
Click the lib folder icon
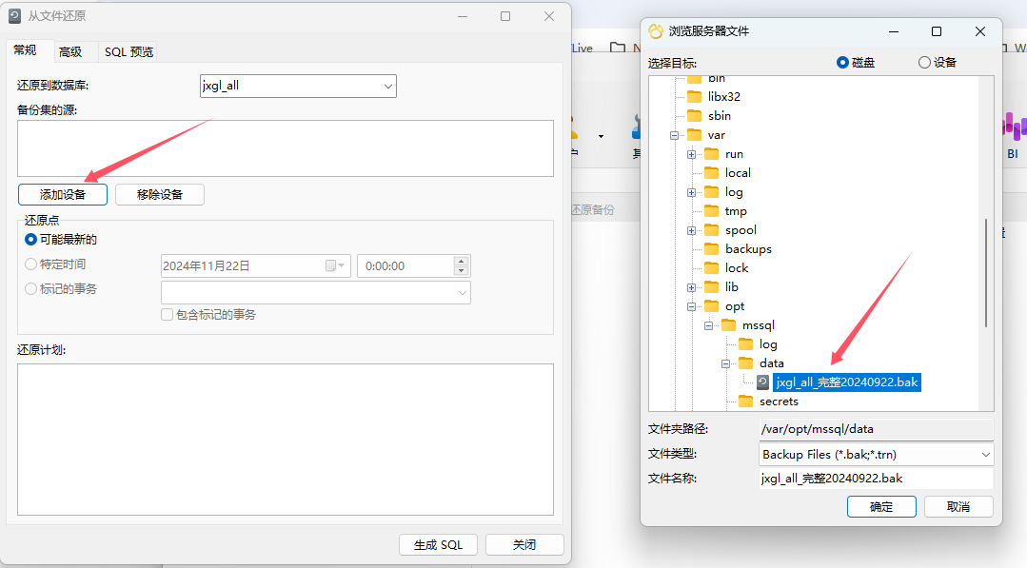click(711, 286)
